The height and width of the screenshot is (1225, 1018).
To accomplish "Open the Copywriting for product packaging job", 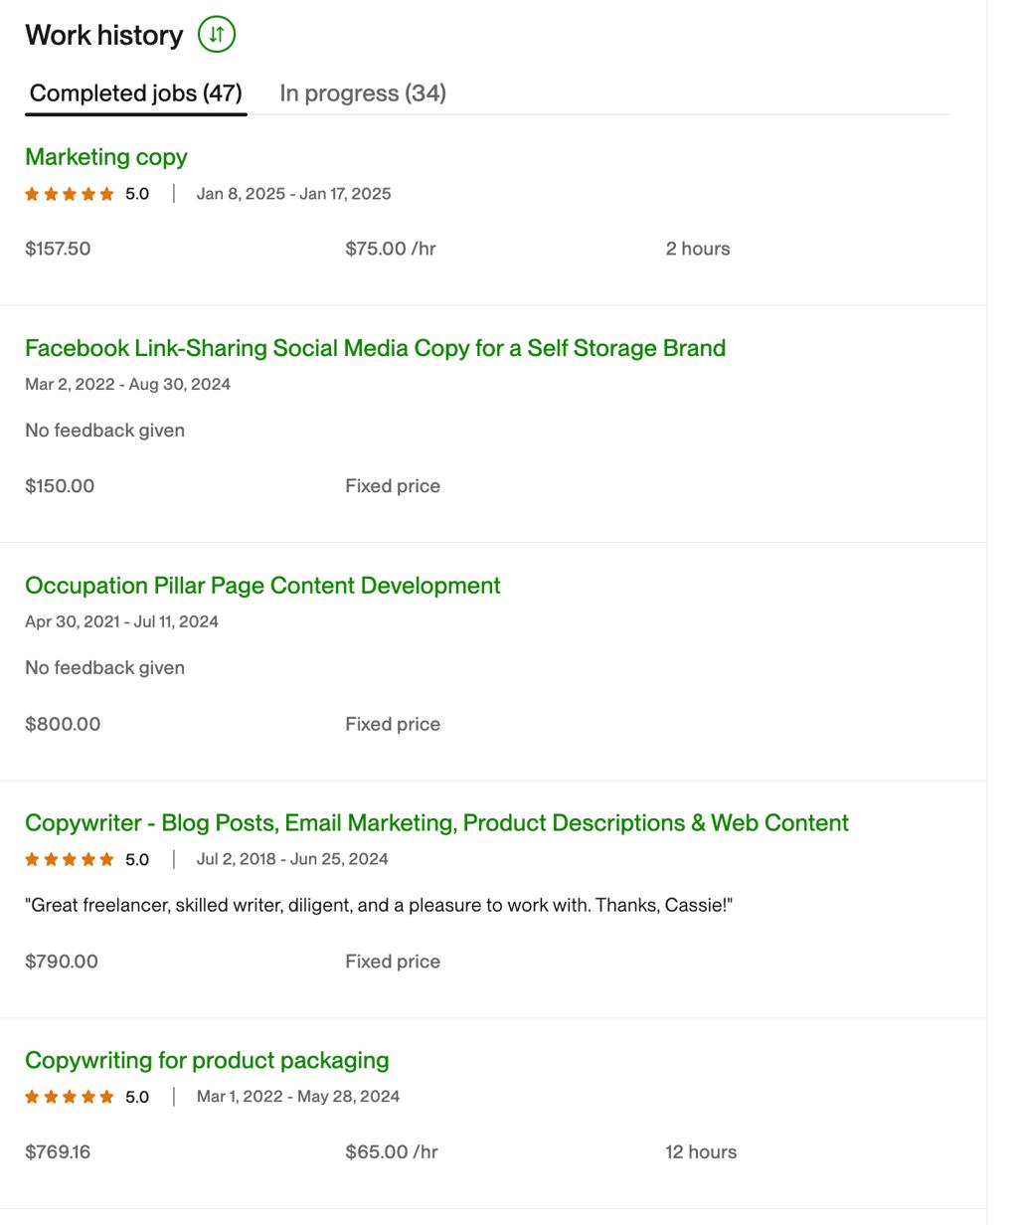I will pos(208,1060).
